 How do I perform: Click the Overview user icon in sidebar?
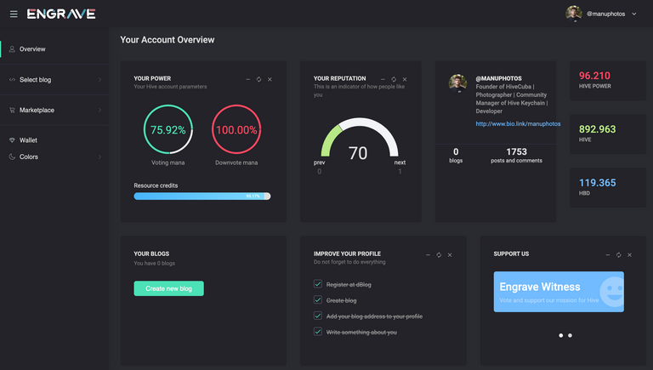(12, 49)
